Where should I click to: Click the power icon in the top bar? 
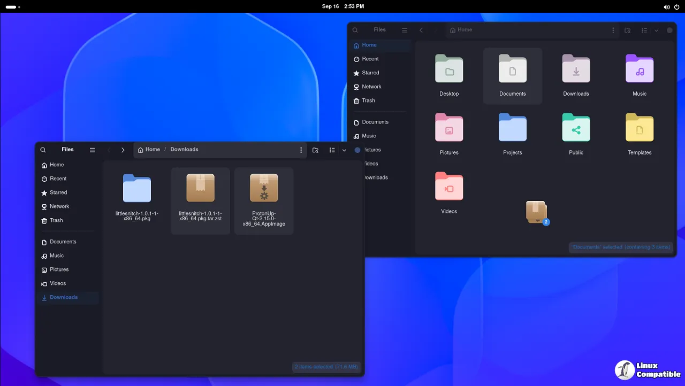click(x=676, y=7)
